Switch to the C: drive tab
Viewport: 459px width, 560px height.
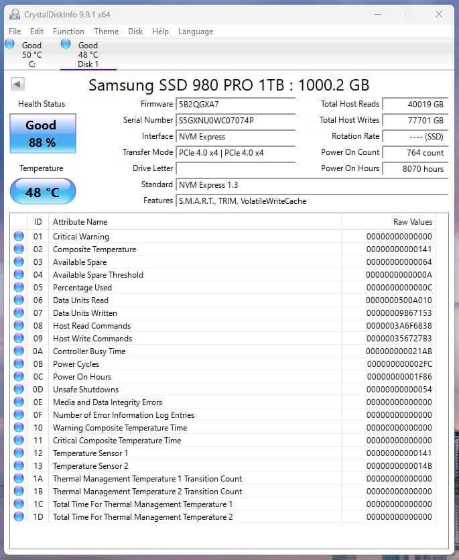point(31,54)
